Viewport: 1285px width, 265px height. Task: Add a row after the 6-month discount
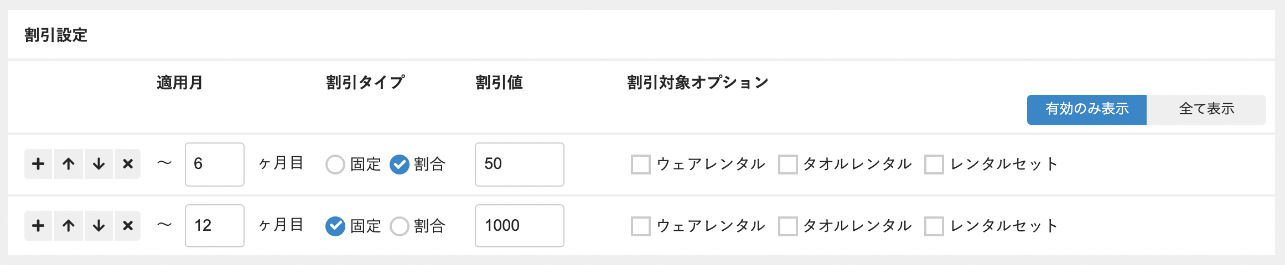coord(38,164)
